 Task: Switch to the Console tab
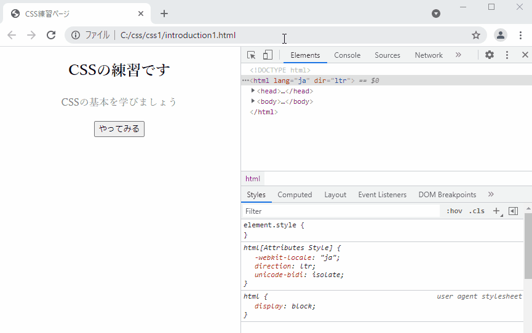347,55
